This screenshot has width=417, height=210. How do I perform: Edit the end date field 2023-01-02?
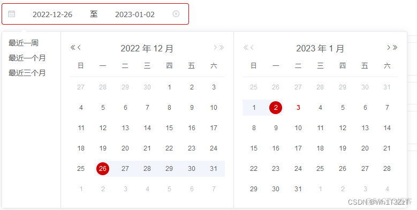coord(135,14)
